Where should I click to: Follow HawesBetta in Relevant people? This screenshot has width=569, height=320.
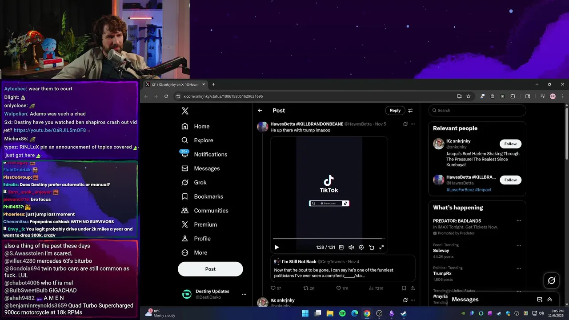[x=510, y=180]
